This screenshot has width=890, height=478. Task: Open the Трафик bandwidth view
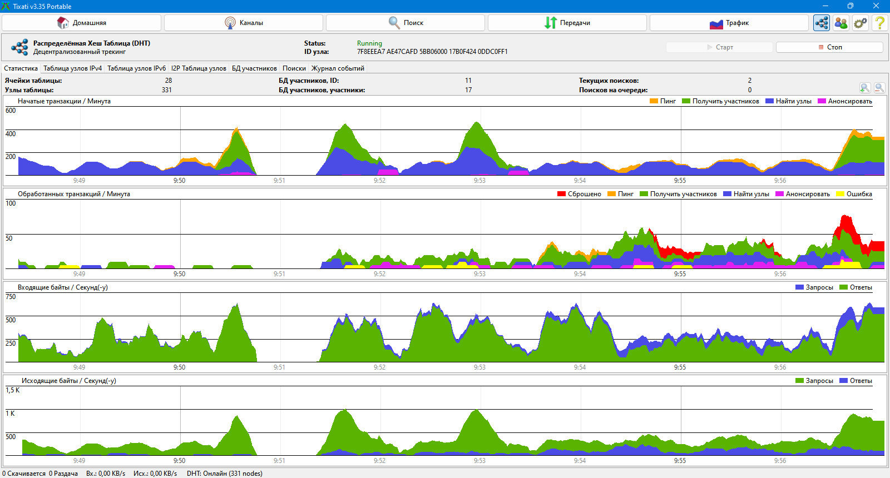pyautogui.click(x=729, y=23)
